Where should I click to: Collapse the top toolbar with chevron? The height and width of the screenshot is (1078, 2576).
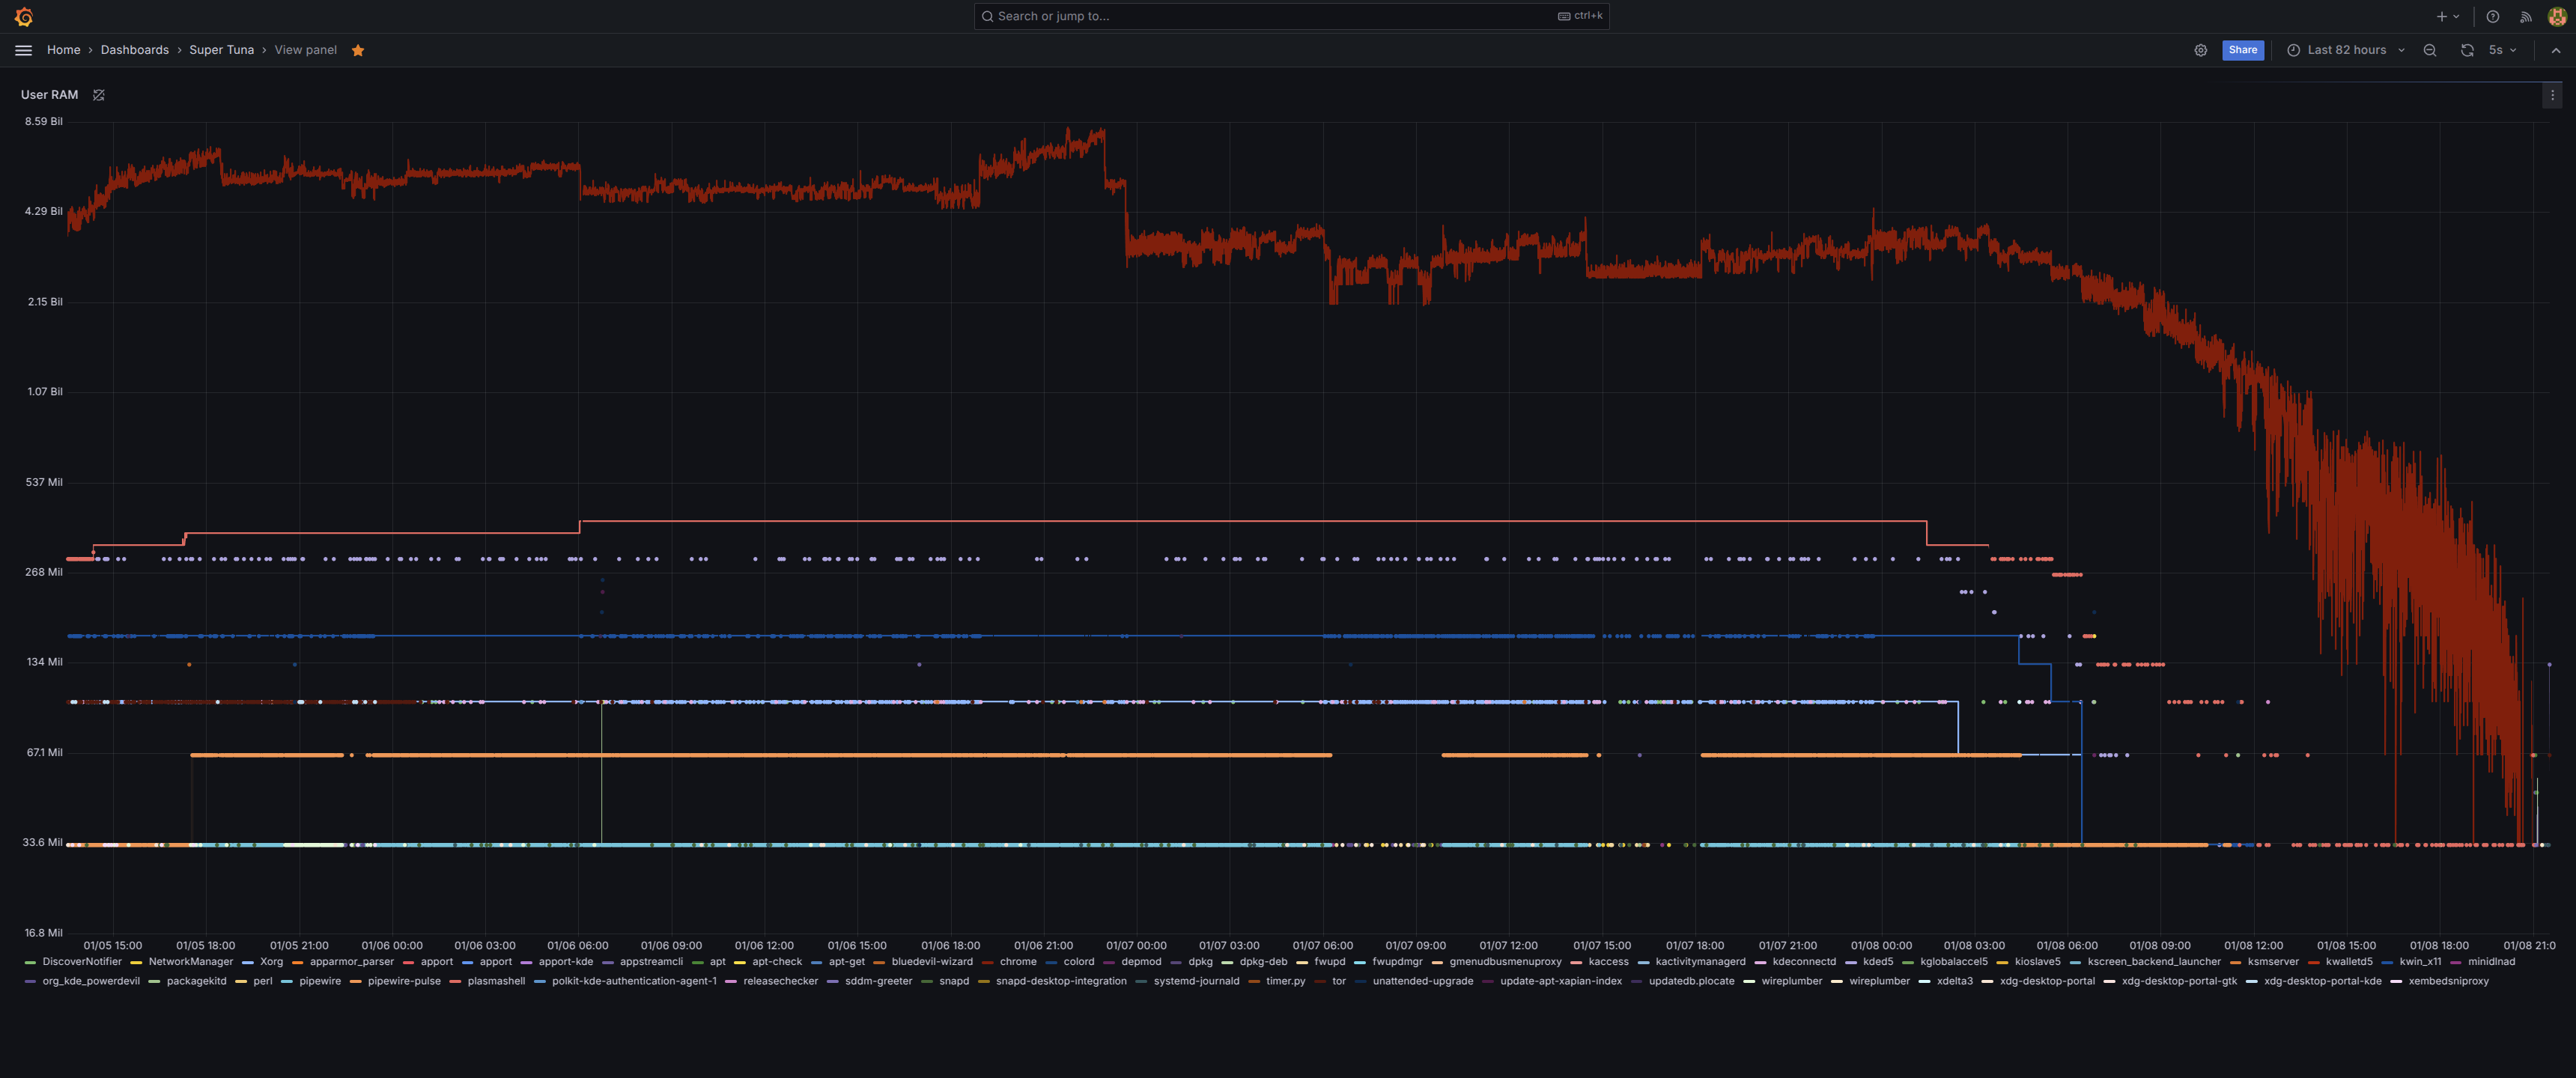2555,50
